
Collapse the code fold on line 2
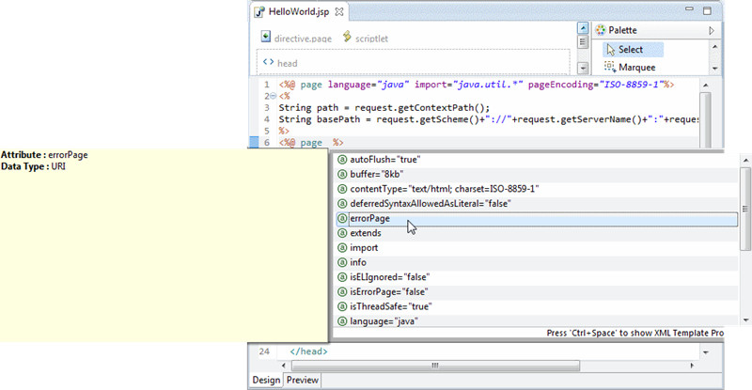272,96
